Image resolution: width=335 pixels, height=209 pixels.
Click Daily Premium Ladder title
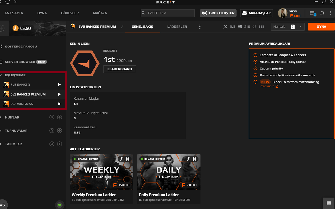pos(159,195)
